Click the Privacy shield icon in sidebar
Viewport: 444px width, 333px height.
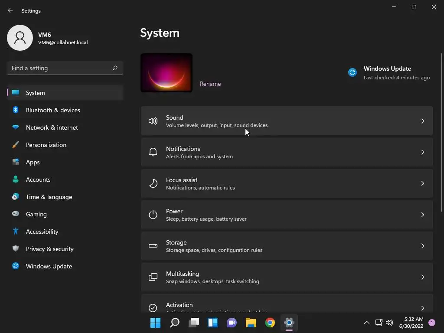tap(16, 248)
